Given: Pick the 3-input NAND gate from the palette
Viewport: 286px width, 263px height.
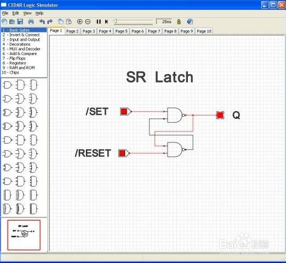Looking at the screenshot, I should coord(20,140).
